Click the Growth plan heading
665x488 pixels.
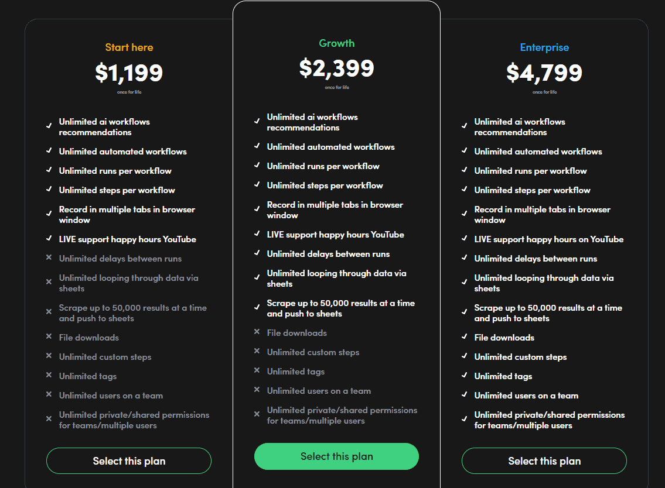[336, 43]
